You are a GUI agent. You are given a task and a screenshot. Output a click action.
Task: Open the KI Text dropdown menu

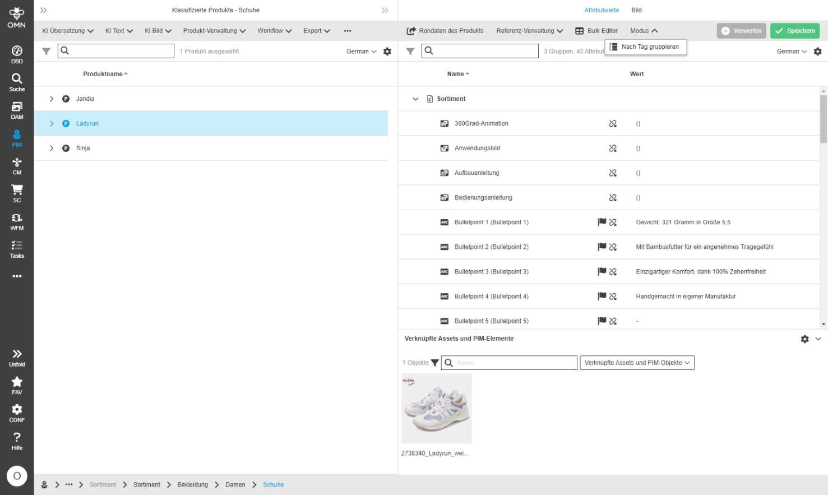pyautogui.click(x=119, y=31)
